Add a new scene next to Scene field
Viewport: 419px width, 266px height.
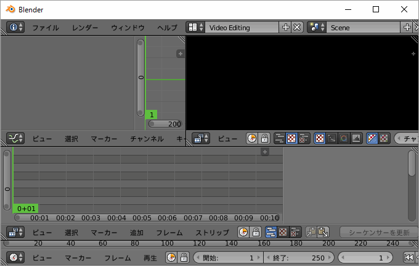(407, 27)
